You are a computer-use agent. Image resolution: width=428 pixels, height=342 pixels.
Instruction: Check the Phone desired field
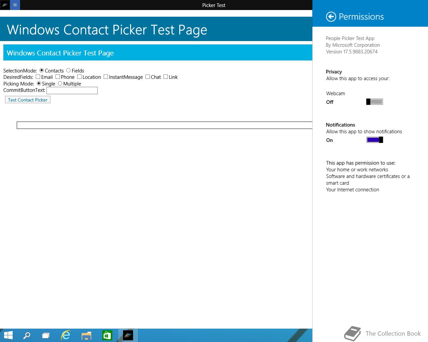click(58, 77)
